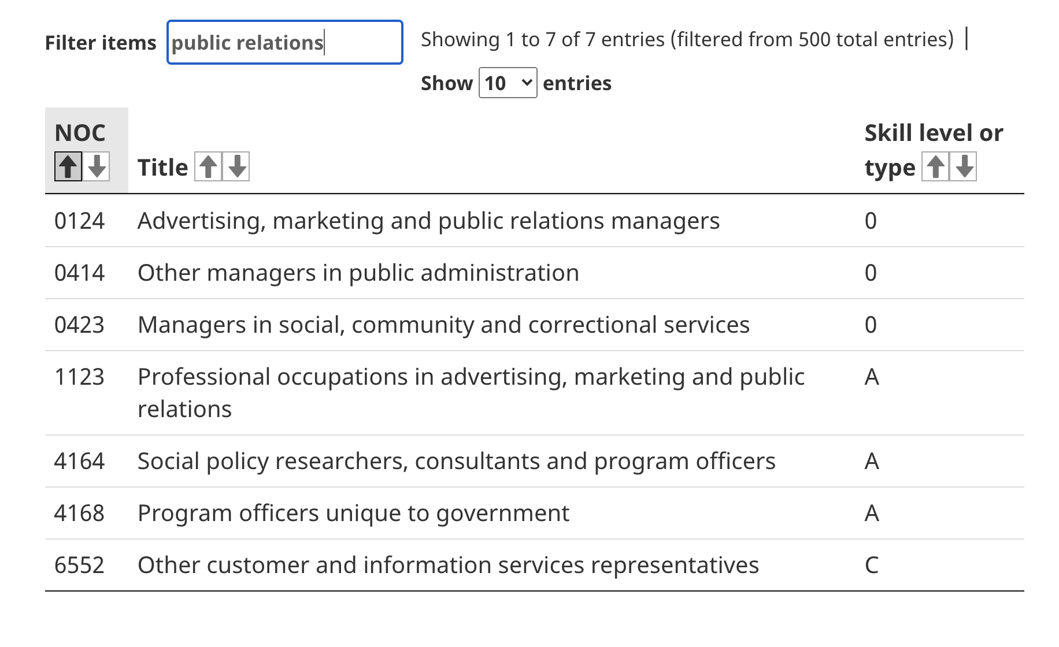Click skill level A for row 1123

point(872,377)
